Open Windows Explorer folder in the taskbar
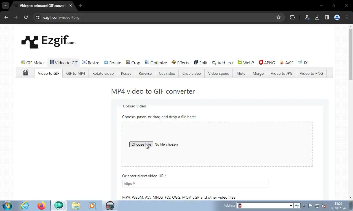This screenshot has width=353, height=211. pyautogui.click(x=76, y=206)
